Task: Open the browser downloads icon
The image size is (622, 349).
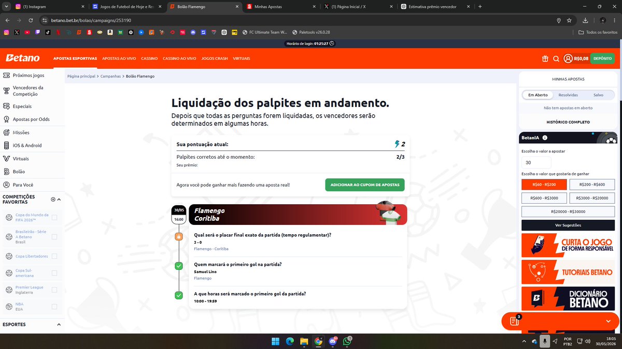Action: [x=585, y=20]
